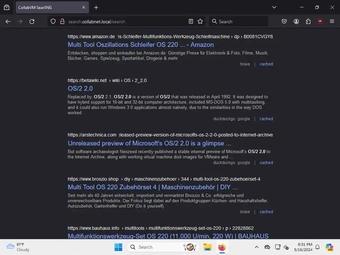Open cached version of betawiki result
This screenshot has height=255, width=340.
pos(266,119)
